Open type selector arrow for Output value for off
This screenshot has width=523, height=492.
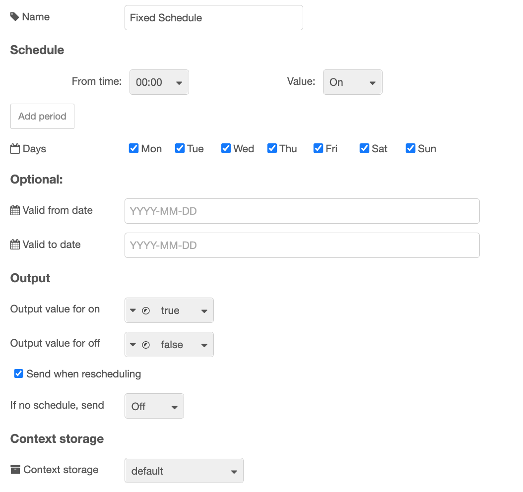pos(133,345)
